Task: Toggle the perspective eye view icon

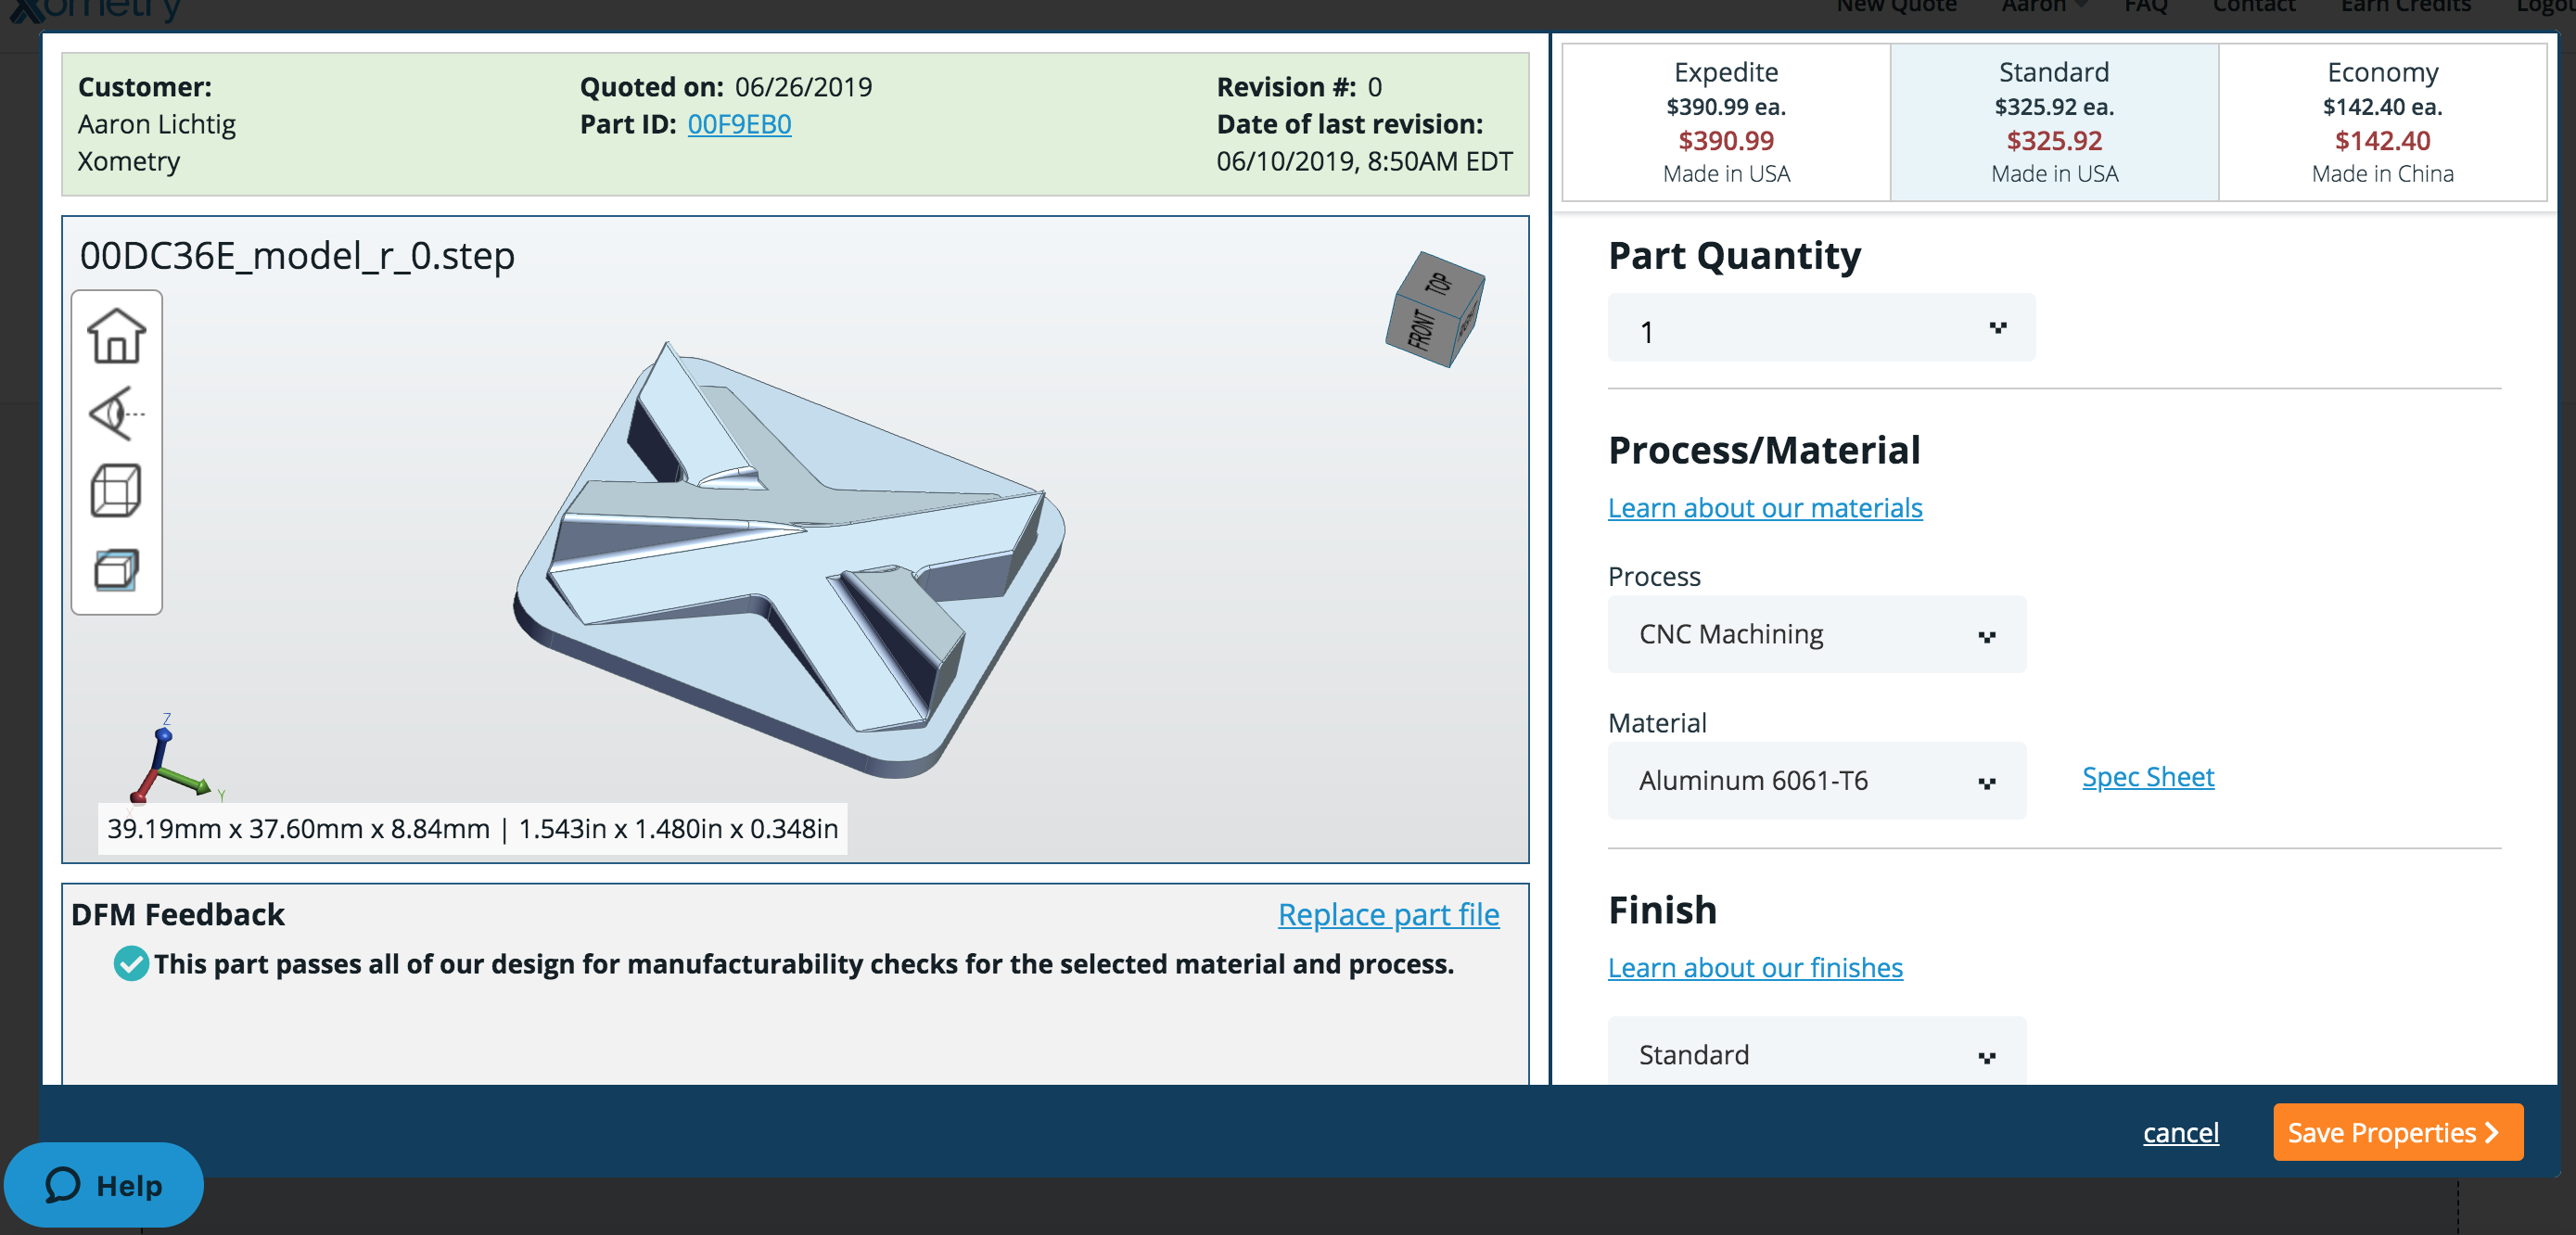Action: coord(116,413)
